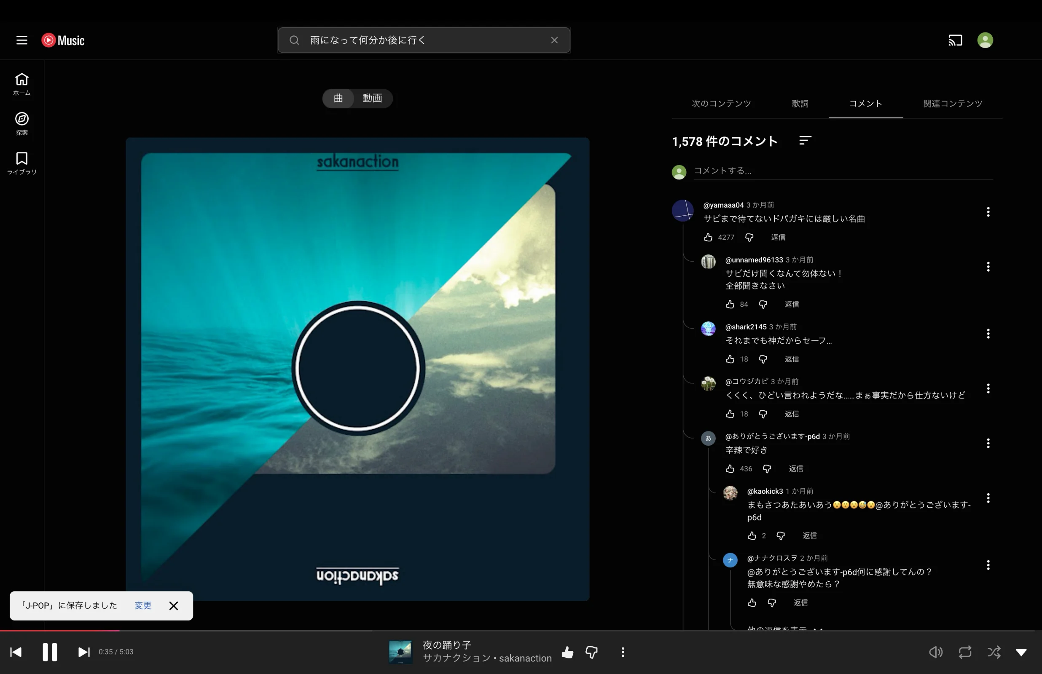Screen dimensions: 1042x674
Task: Click the volume speaker icon
Action: coord(936,652)
